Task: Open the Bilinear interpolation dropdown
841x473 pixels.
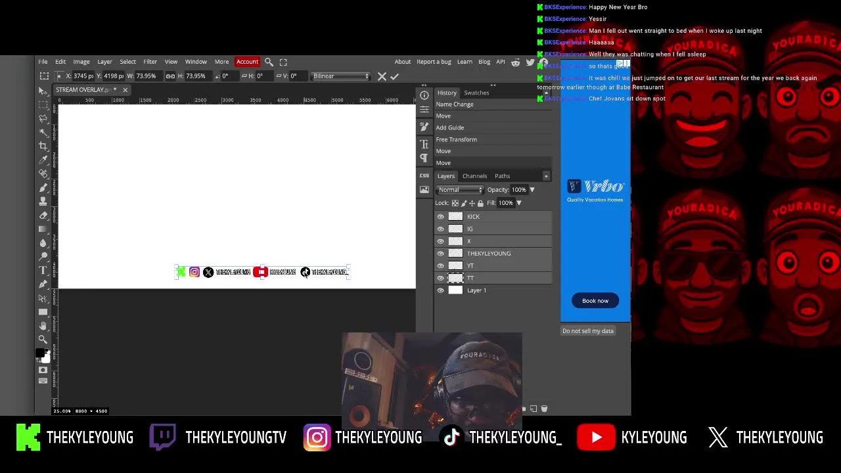Action: coord(340,76)
